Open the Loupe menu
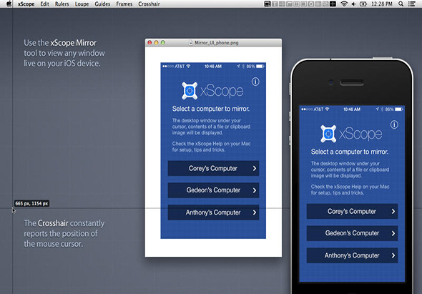Viewport: 422px width, 294px height. [x=82, y=4]
